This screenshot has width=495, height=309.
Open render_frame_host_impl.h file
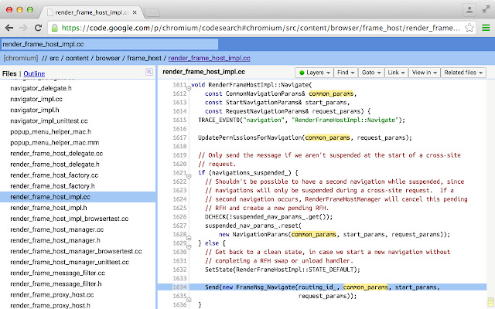[49, 208]
